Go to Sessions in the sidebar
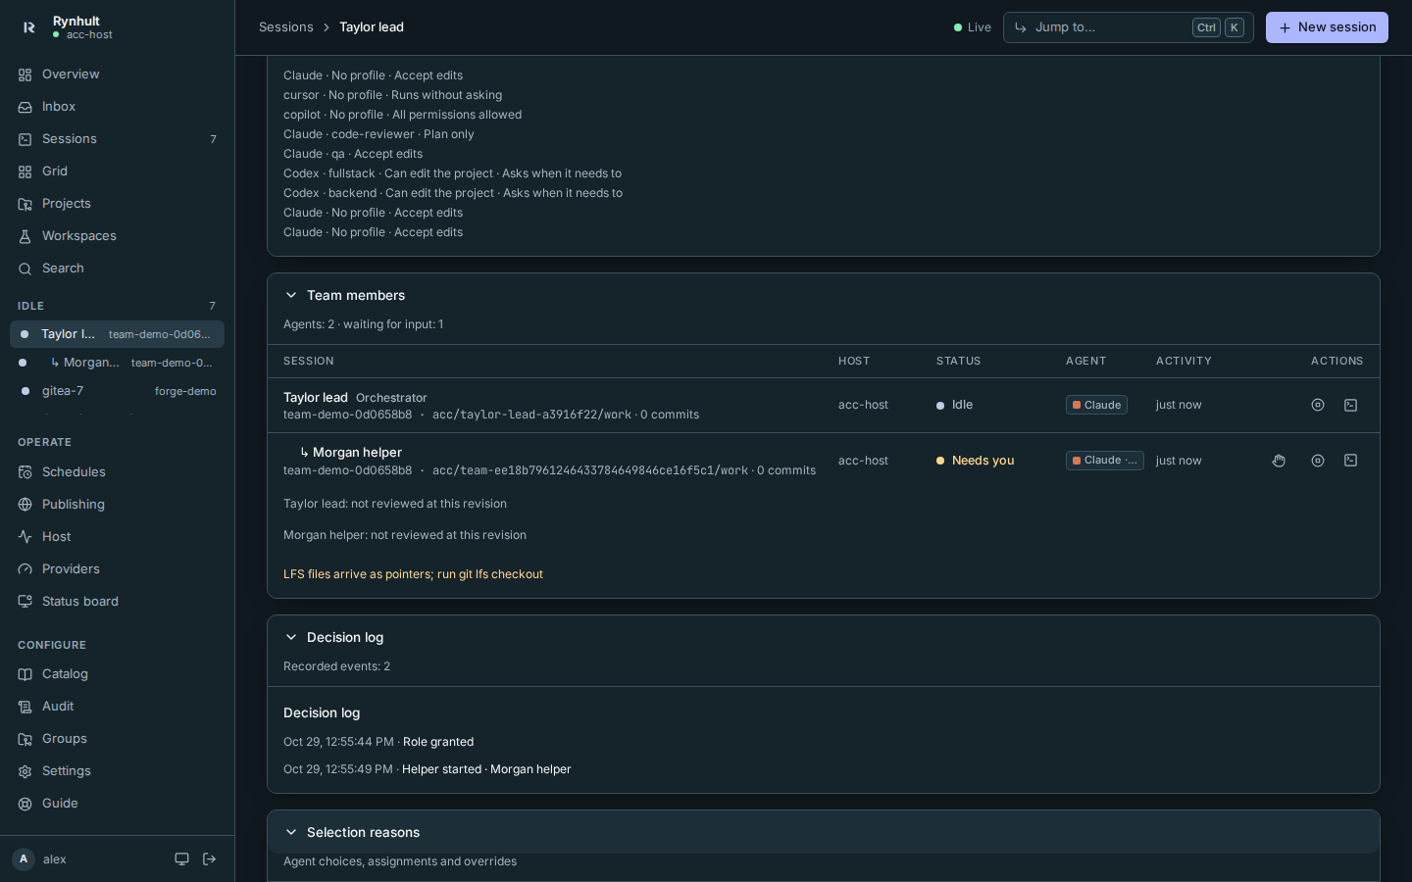The image size is (1412, 882). (x=117, y=139)
